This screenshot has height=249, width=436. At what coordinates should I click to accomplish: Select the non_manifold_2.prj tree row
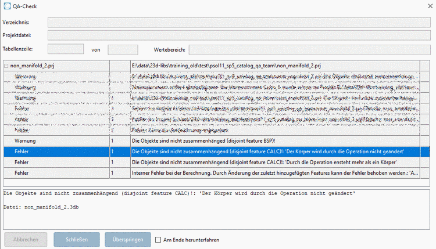[216, 66]
